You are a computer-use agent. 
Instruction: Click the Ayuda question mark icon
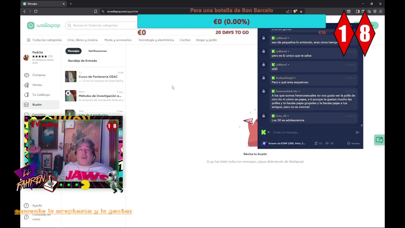26,206
